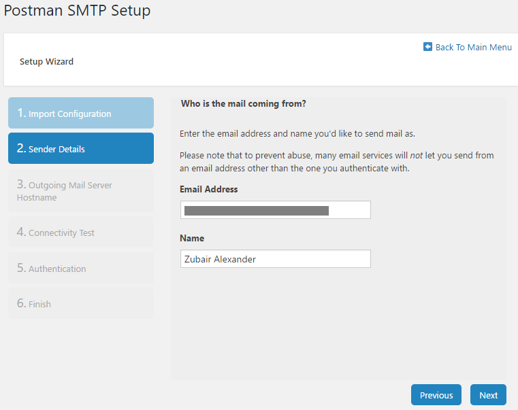This screenshot has height=410, width=518.
Task: Click the Email Address field label
Action: pyautogui.click(x=208, y=189)
